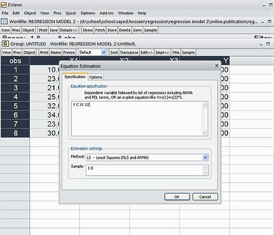Click the equation specification text box
Image resolution: width=274 pixels, height=235 pixels.
click(x=140, y=118)
